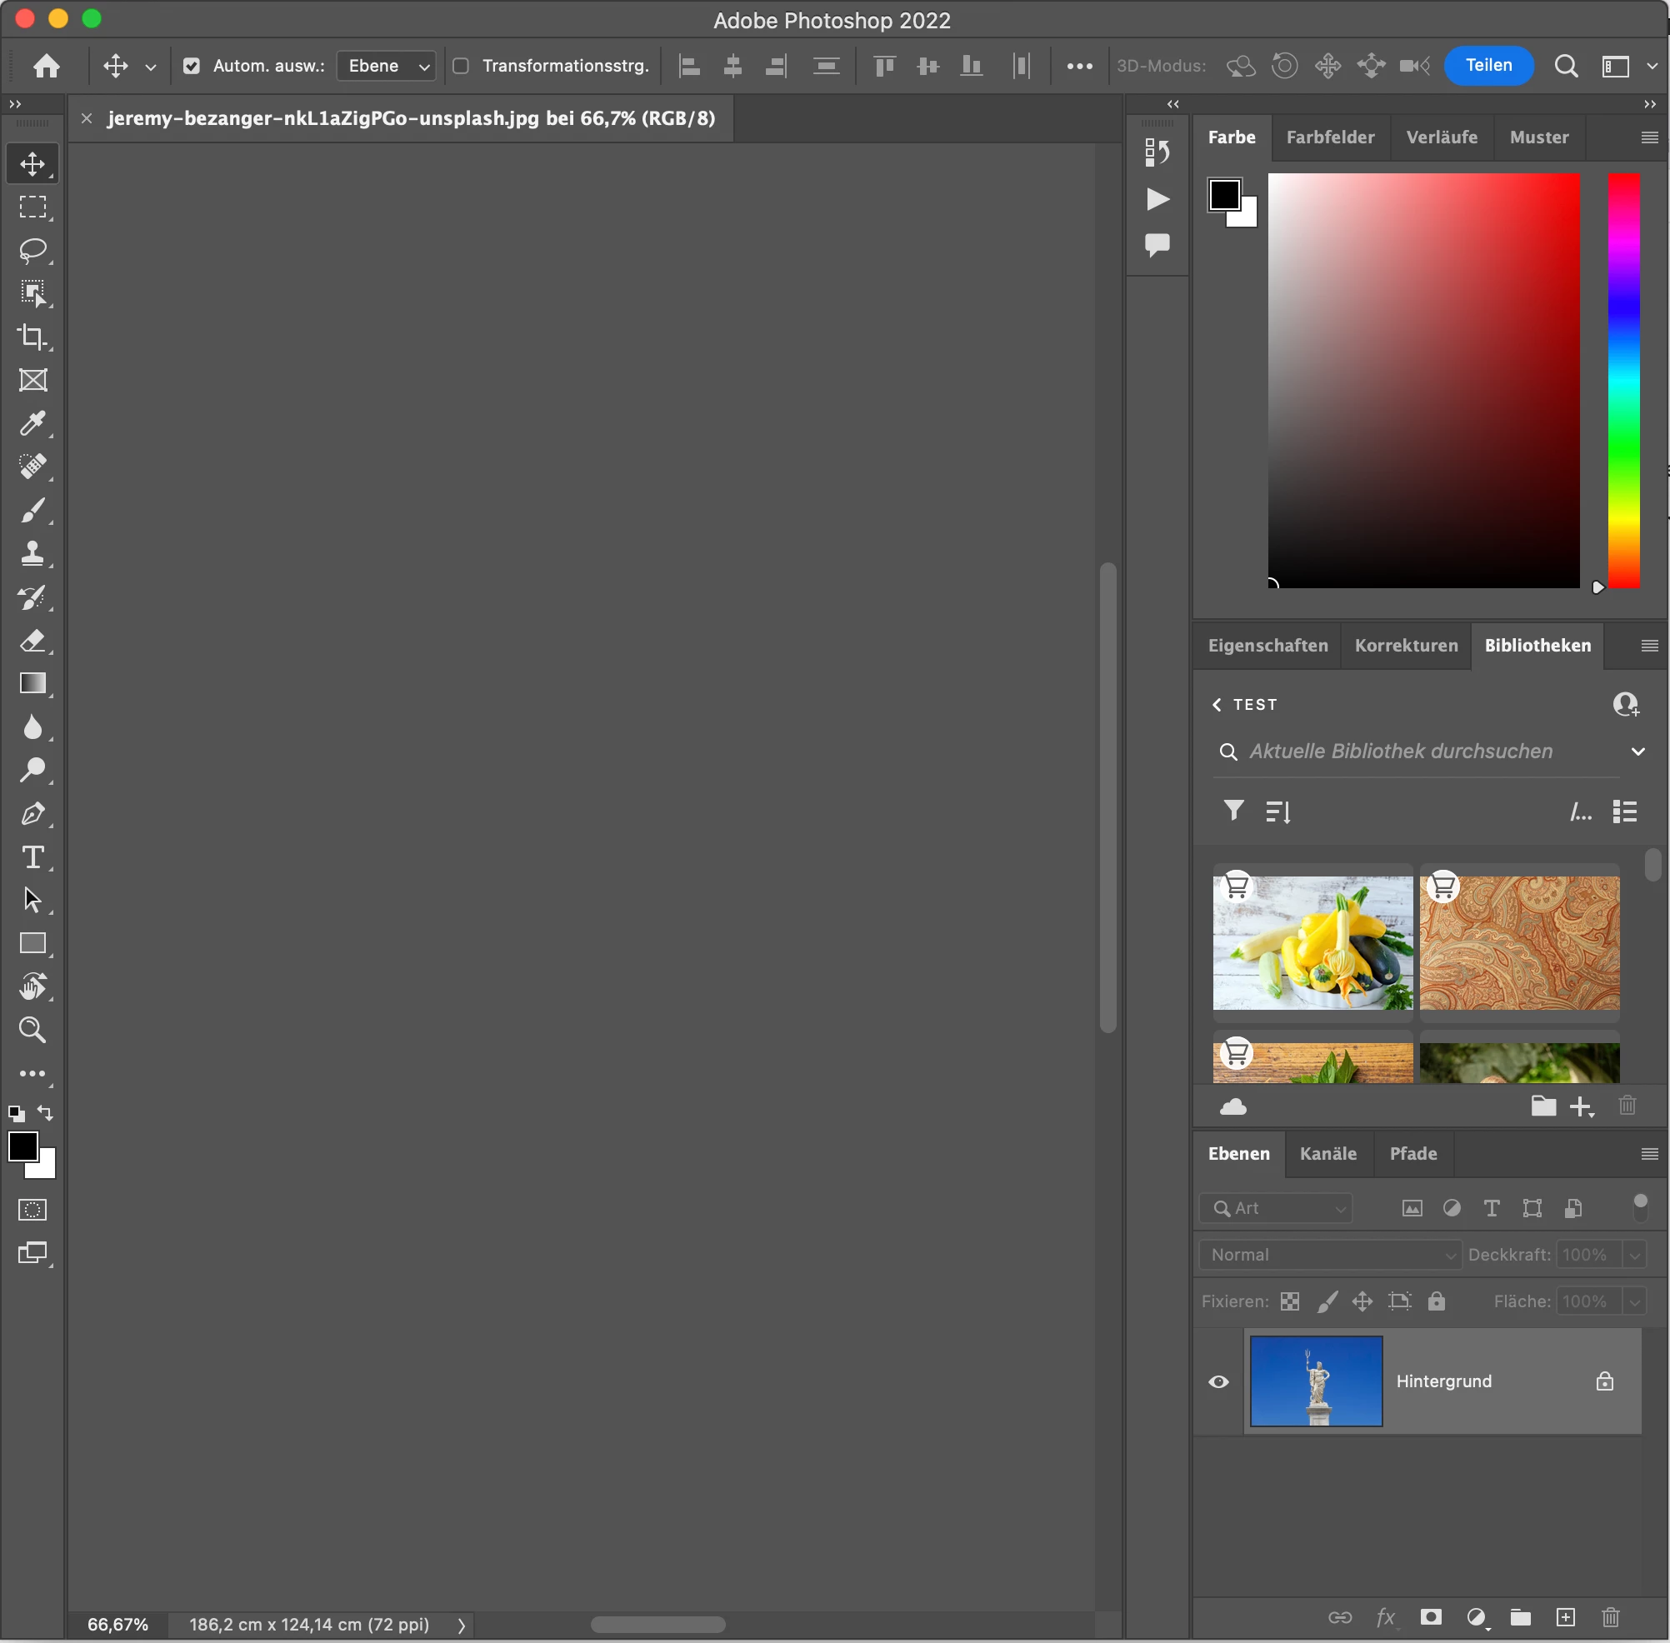Select the Crop tool
This screenshot has height=1643, width=1670.
[x=32, y=337]
